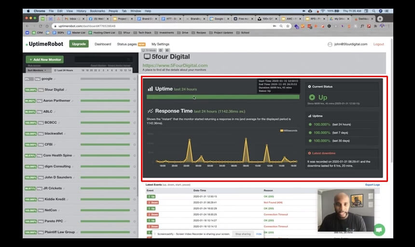Select the JR Crickets monitor row

click(x=80, y=188)
